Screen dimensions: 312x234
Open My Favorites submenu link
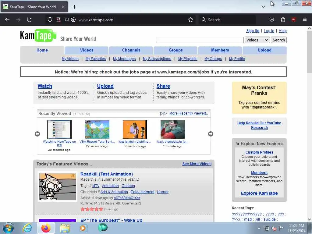[96, 59]
